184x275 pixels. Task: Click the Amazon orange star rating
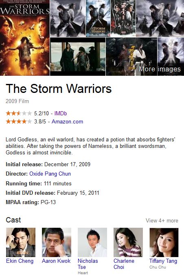(19, 121)
